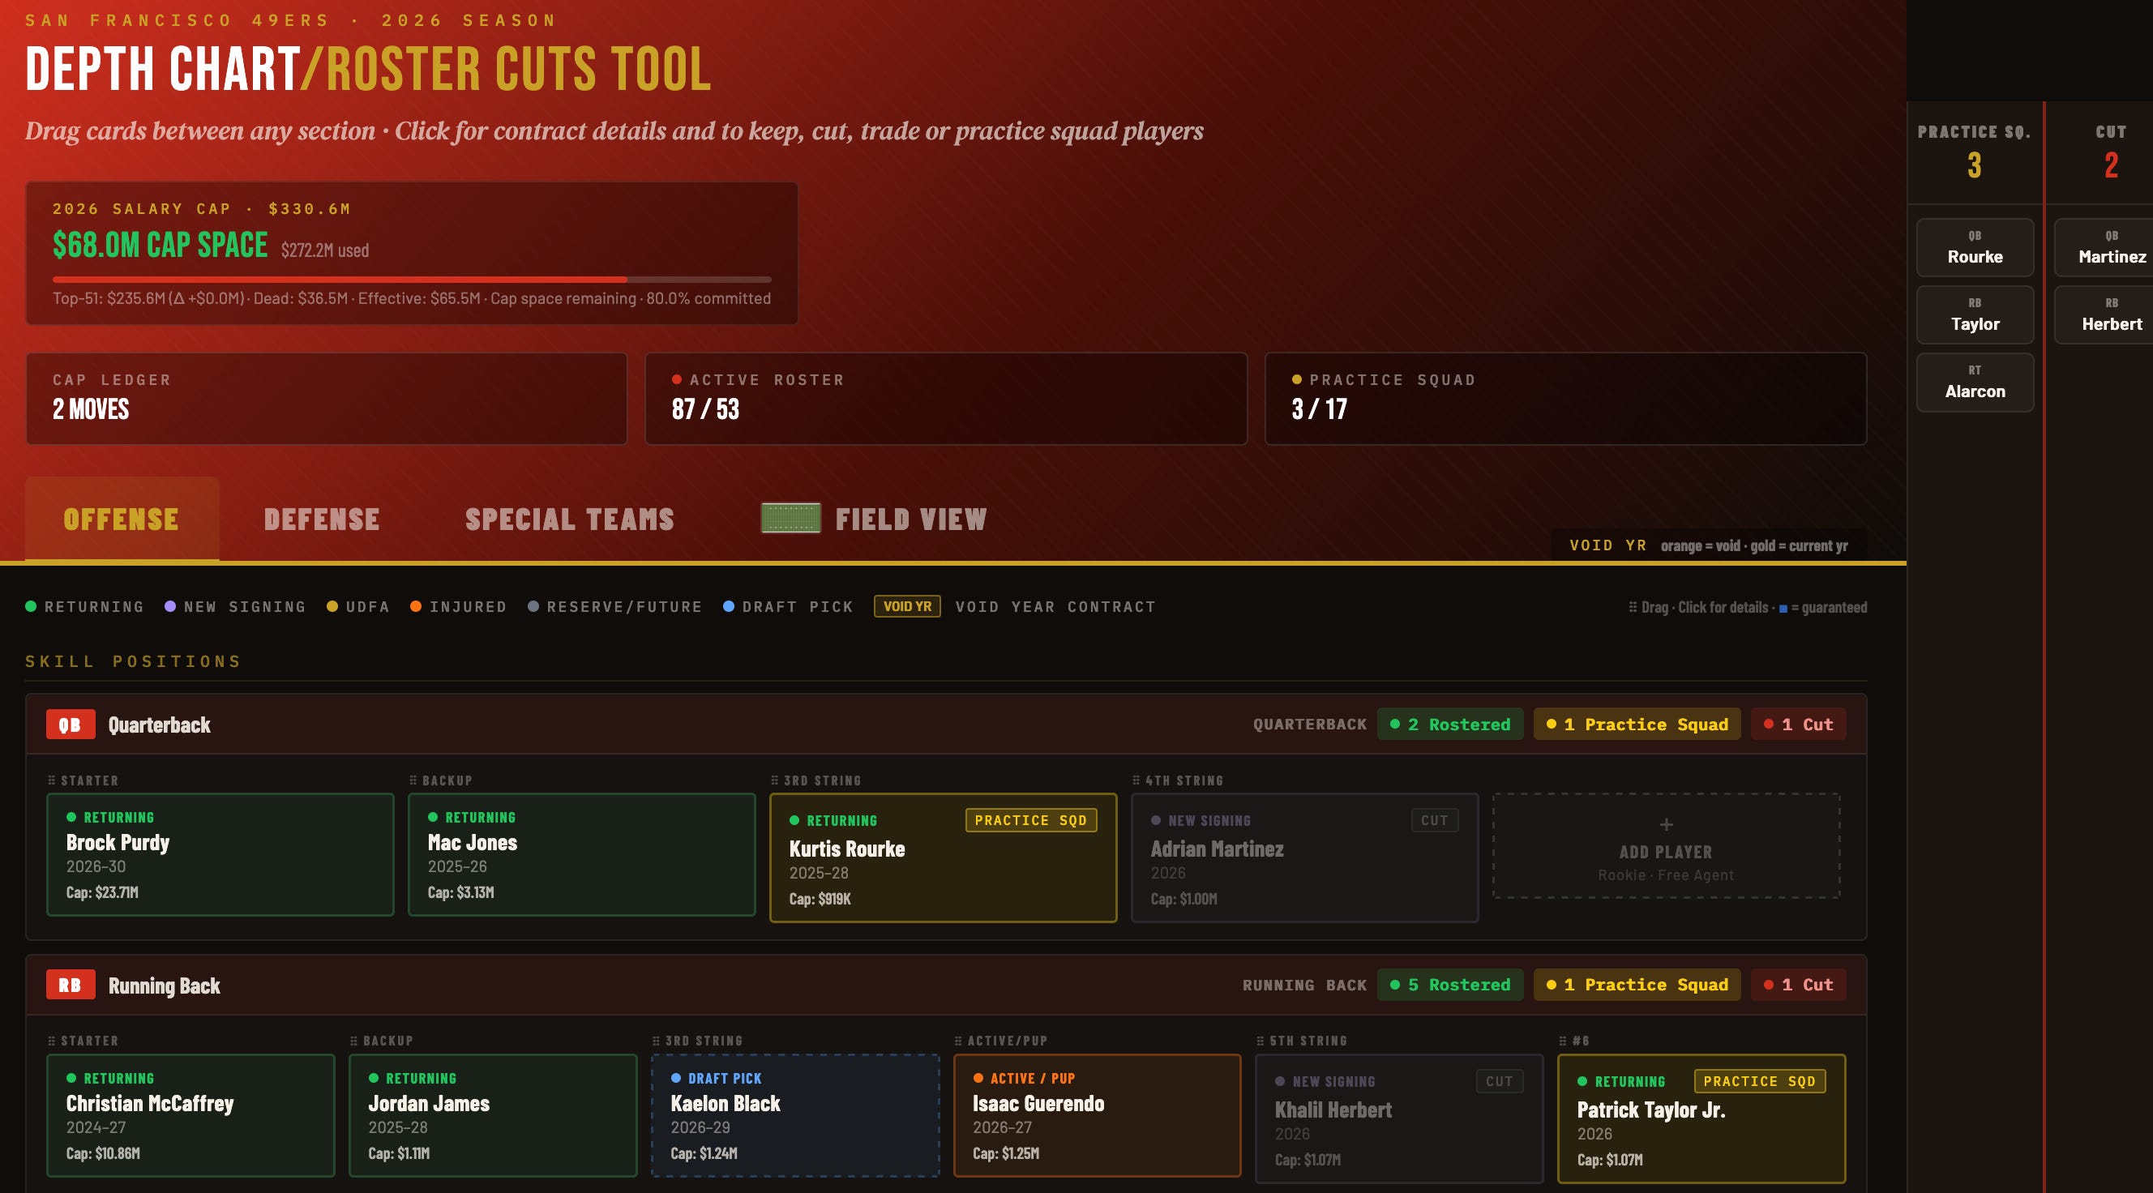Click the QB position badge icon
The height and width of the screenshot is (1193, 2153).
(71, 725)
